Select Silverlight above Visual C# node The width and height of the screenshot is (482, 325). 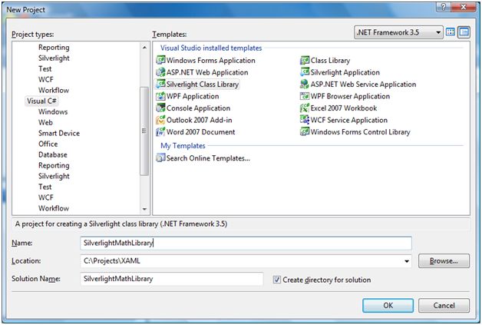[x=54, y=58]
